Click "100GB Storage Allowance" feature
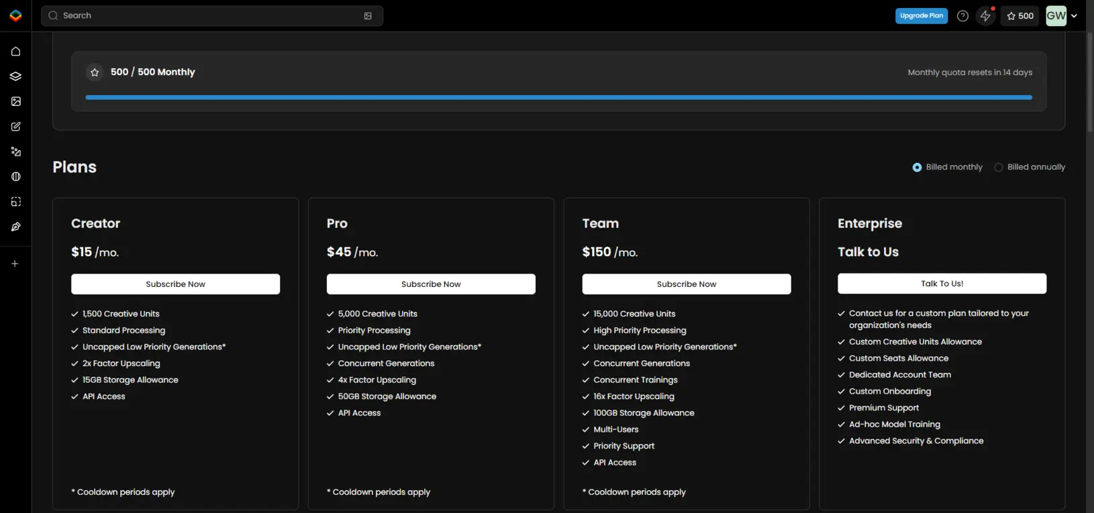This screenshot has height=513, width=1094. 644,413
